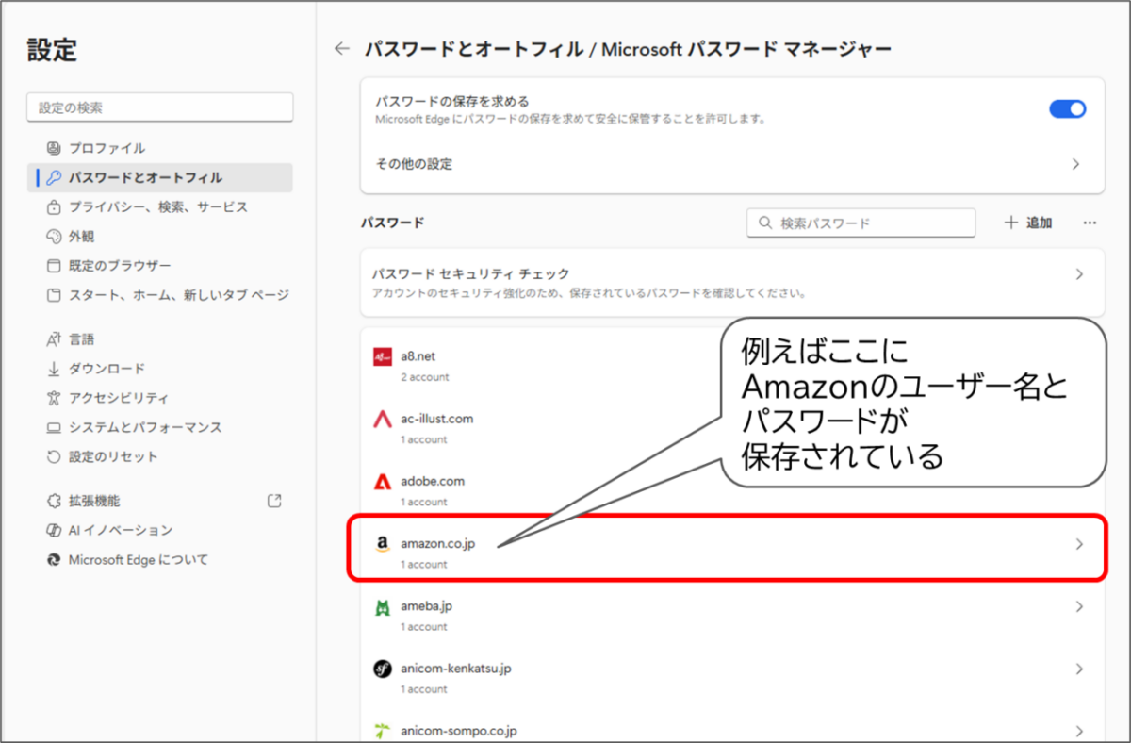Click the amazon.co.jp site icon
This screenshot has height=743, width=1131.
pos(384,544)
